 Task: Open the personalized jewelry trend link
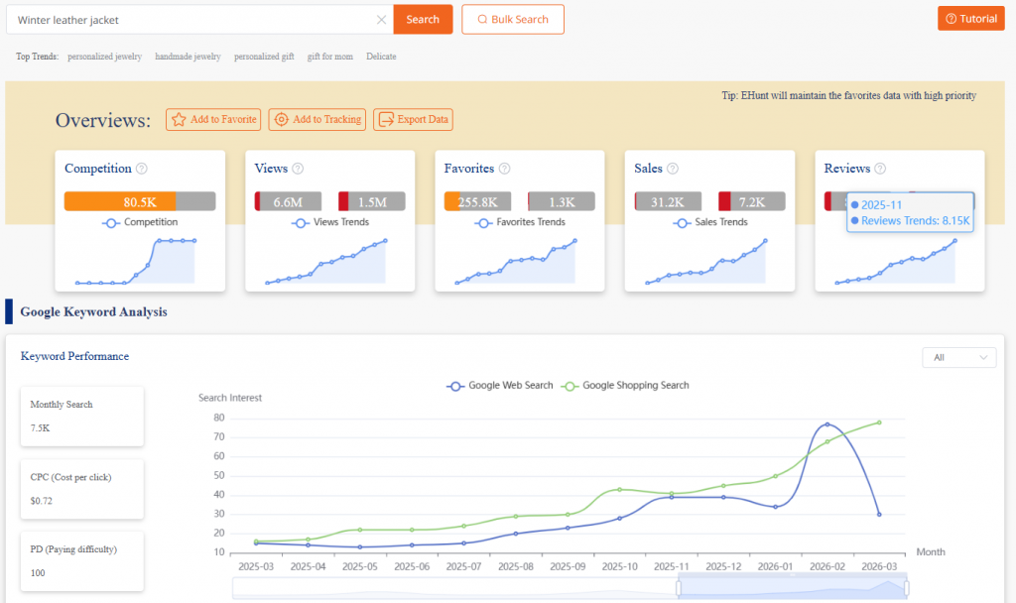[104, 57]
